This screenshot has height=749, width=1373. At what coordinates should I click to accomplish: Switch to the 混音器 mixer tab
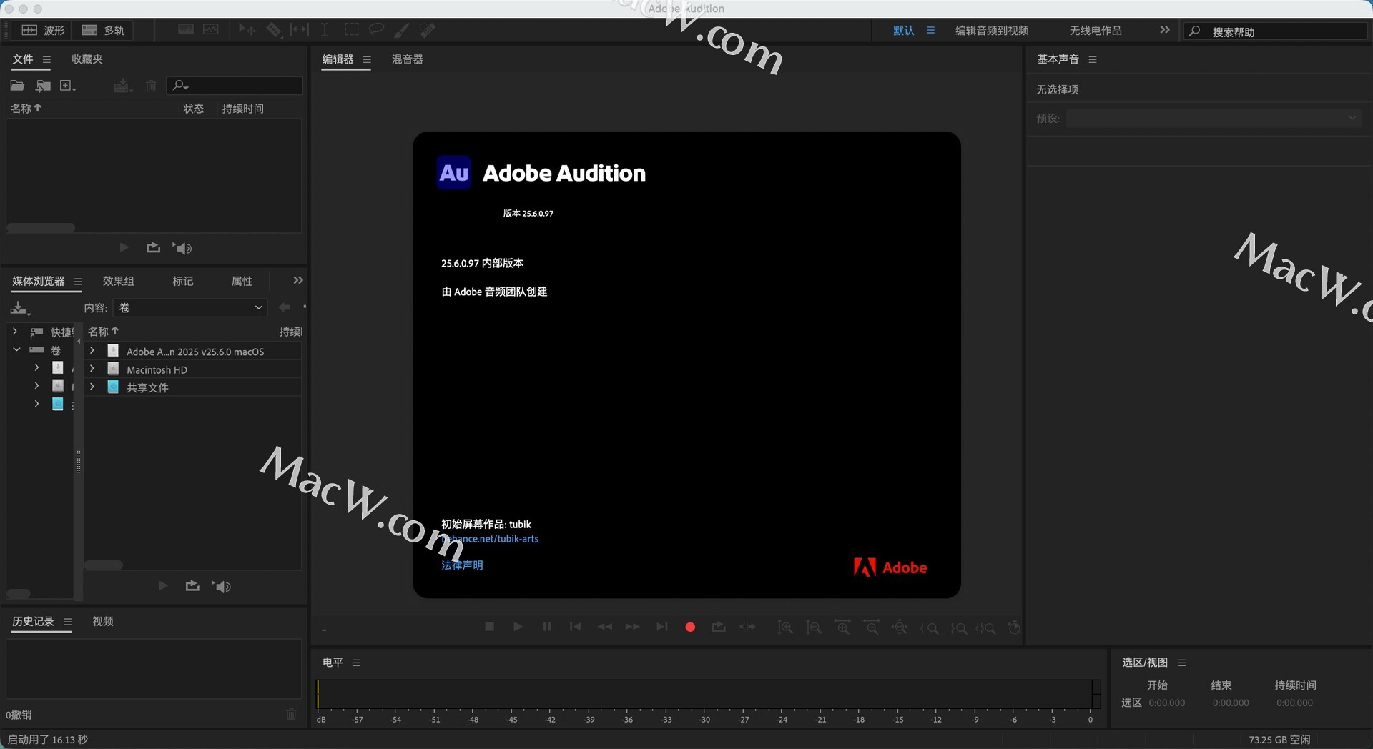click(x=407, y=59)
